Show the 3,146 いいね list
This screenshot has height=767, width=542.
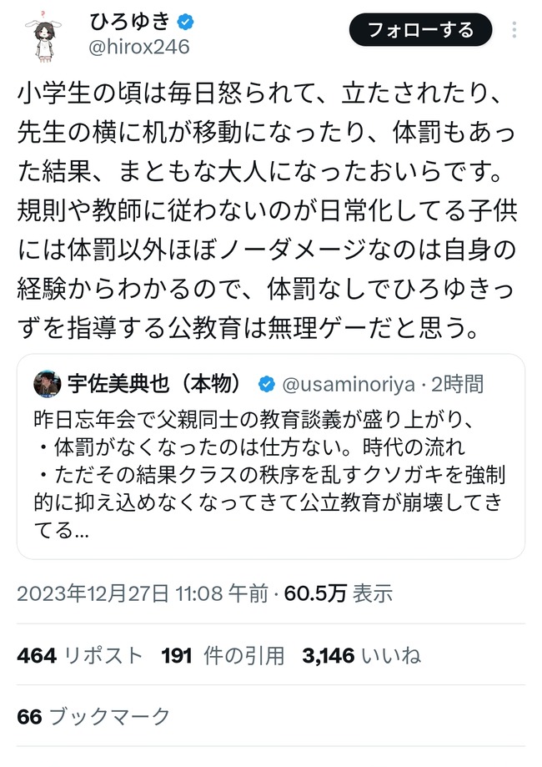coord(364,655)
